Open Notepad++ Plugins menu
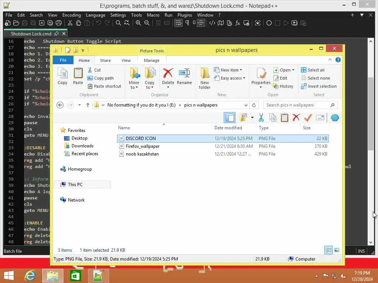 click(x=185, y=15)
